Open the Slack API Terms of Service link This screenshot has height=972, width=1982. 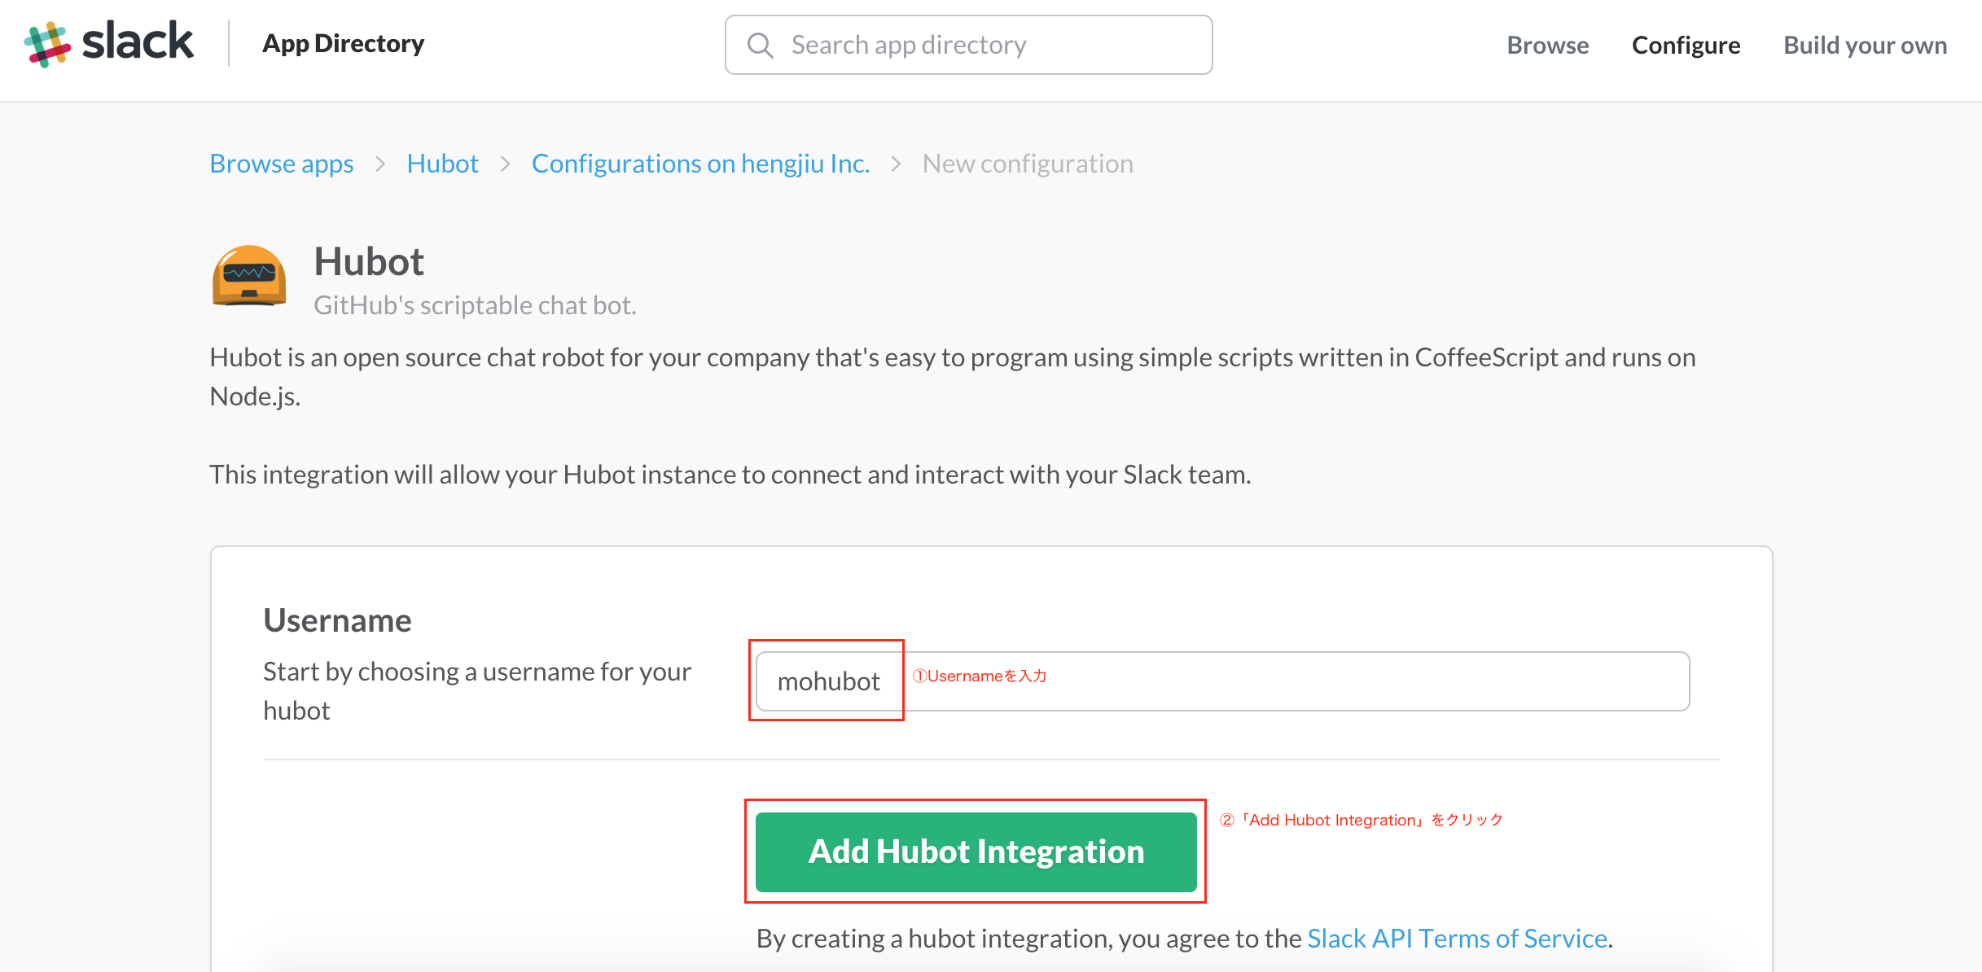(x=1457, y=938)
